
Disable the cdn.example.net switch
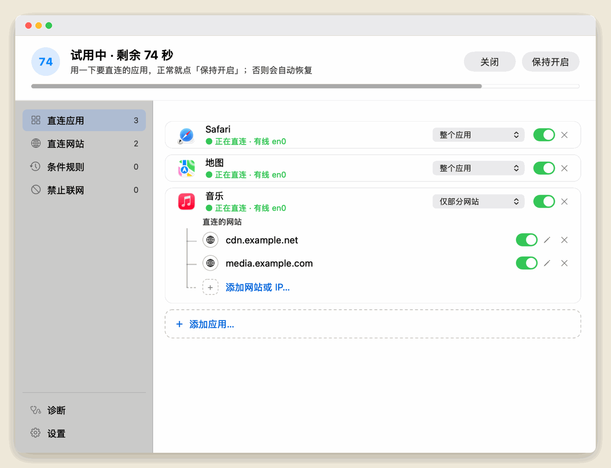click(527, 240)
